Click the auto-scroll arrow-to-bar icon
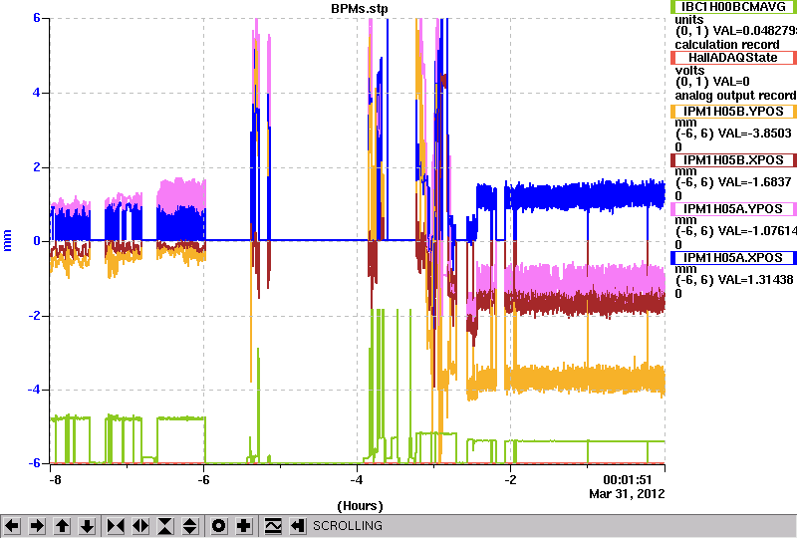Viewport: 797px width, 538px height. tap(297, 526)
